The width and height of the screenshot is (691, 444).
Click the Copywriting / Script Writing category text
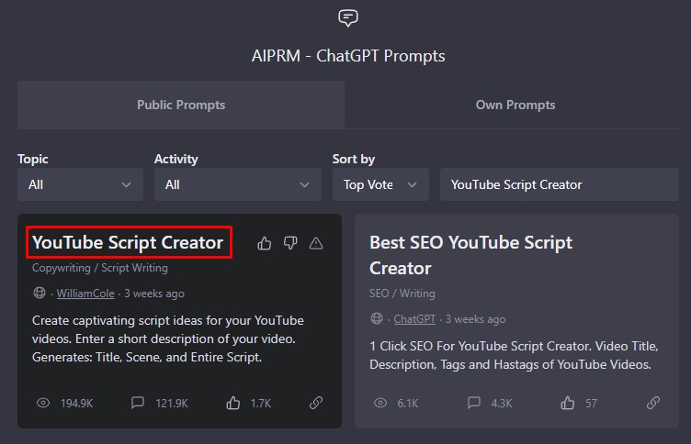coord(100,268)
